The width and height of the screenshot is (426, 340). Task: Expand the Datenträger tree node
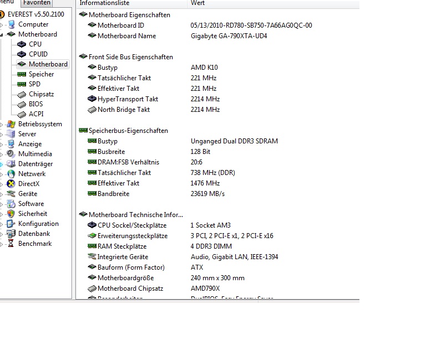[x=1, y=164]
